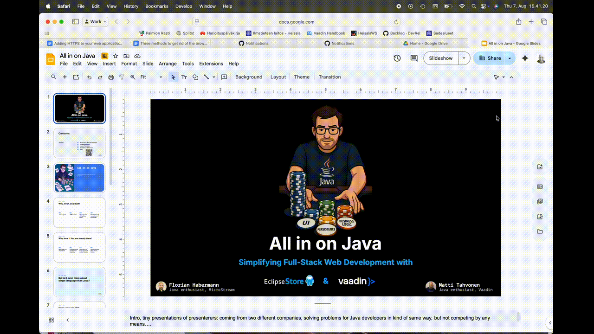Click the Theme button
The height and width of the screenshot is (334, 594).
pos(302,77)
